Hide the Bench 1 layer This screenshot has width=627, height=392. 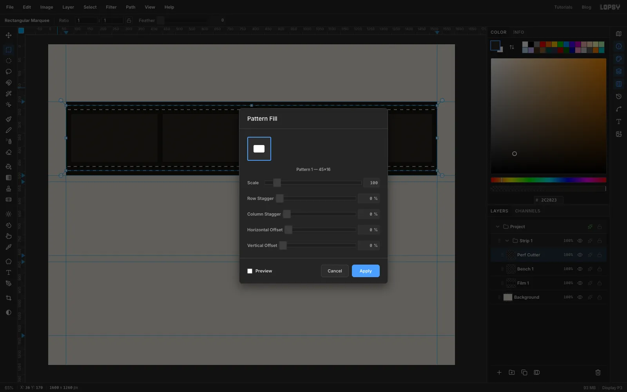(x=580, y=269)
